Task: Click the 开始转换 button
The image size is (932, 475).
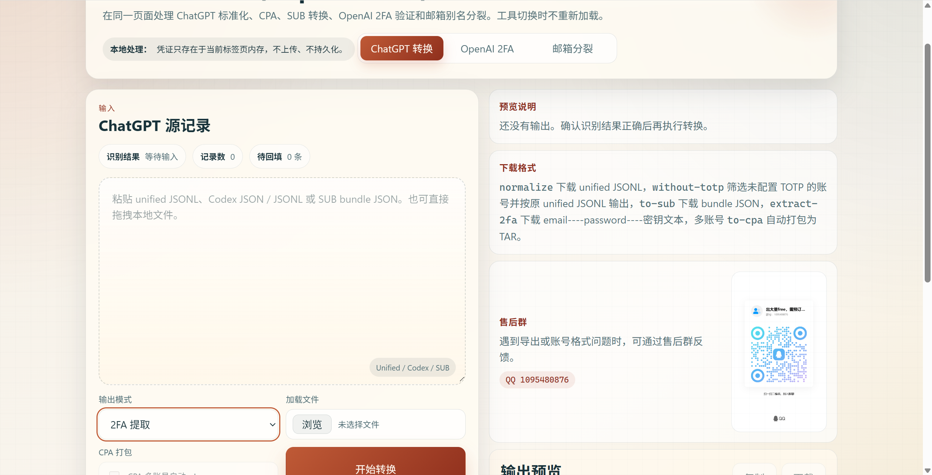Action: click(376, 462)
